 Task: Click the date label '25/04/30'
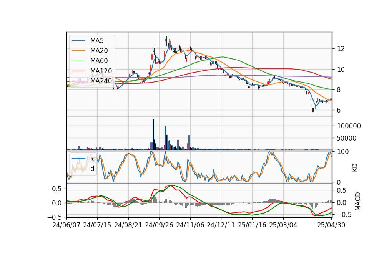point(331,225)
